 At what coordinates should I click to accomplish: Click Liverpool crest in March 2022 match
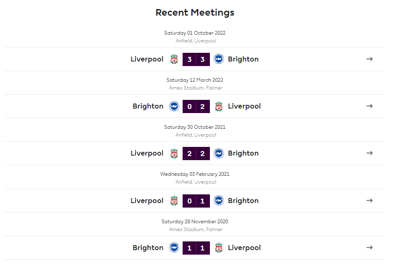pyautogui.click(x=219, y=106)
